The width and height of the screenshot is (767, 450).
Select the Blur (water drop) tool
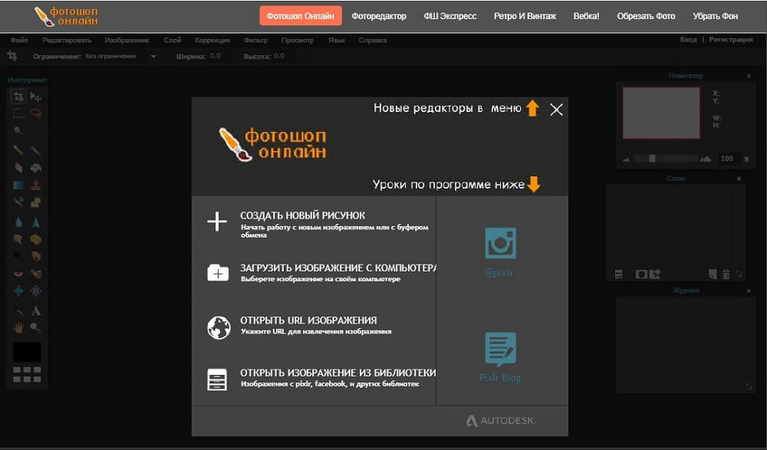click(18, 222)
